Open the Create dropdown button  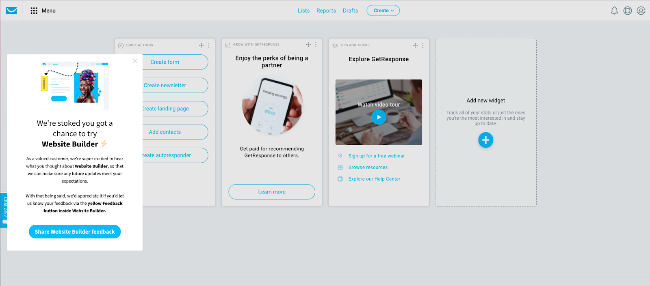(x=383, y=11)
